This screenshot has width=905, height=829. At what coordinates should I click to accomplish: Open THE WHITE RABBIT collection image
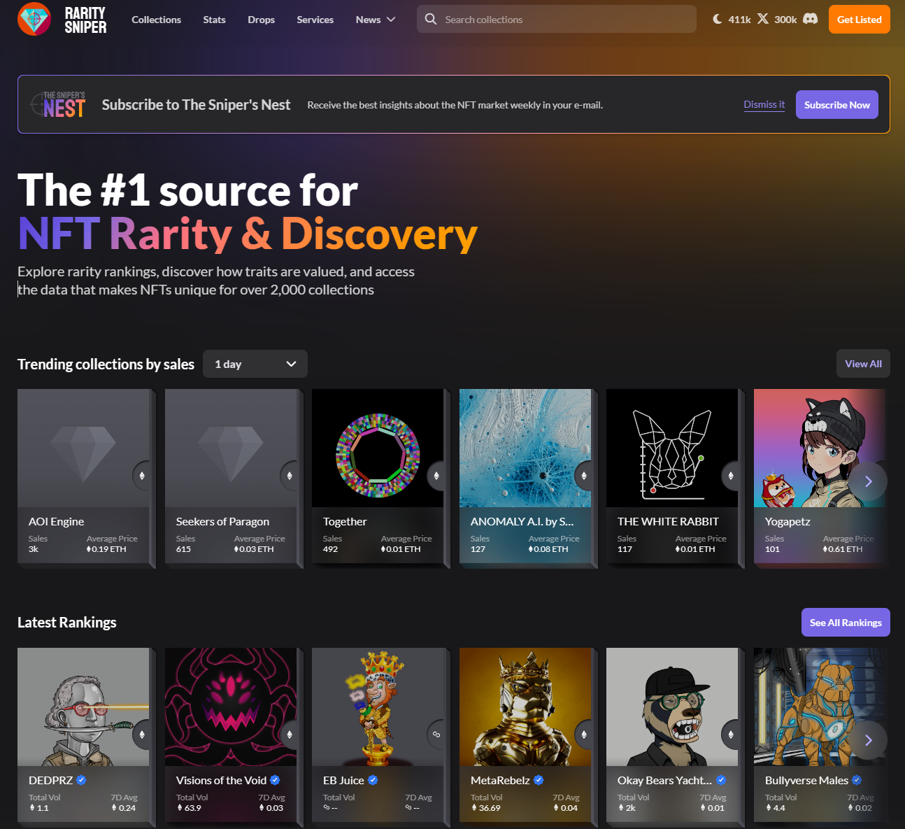tap(672, 448)
